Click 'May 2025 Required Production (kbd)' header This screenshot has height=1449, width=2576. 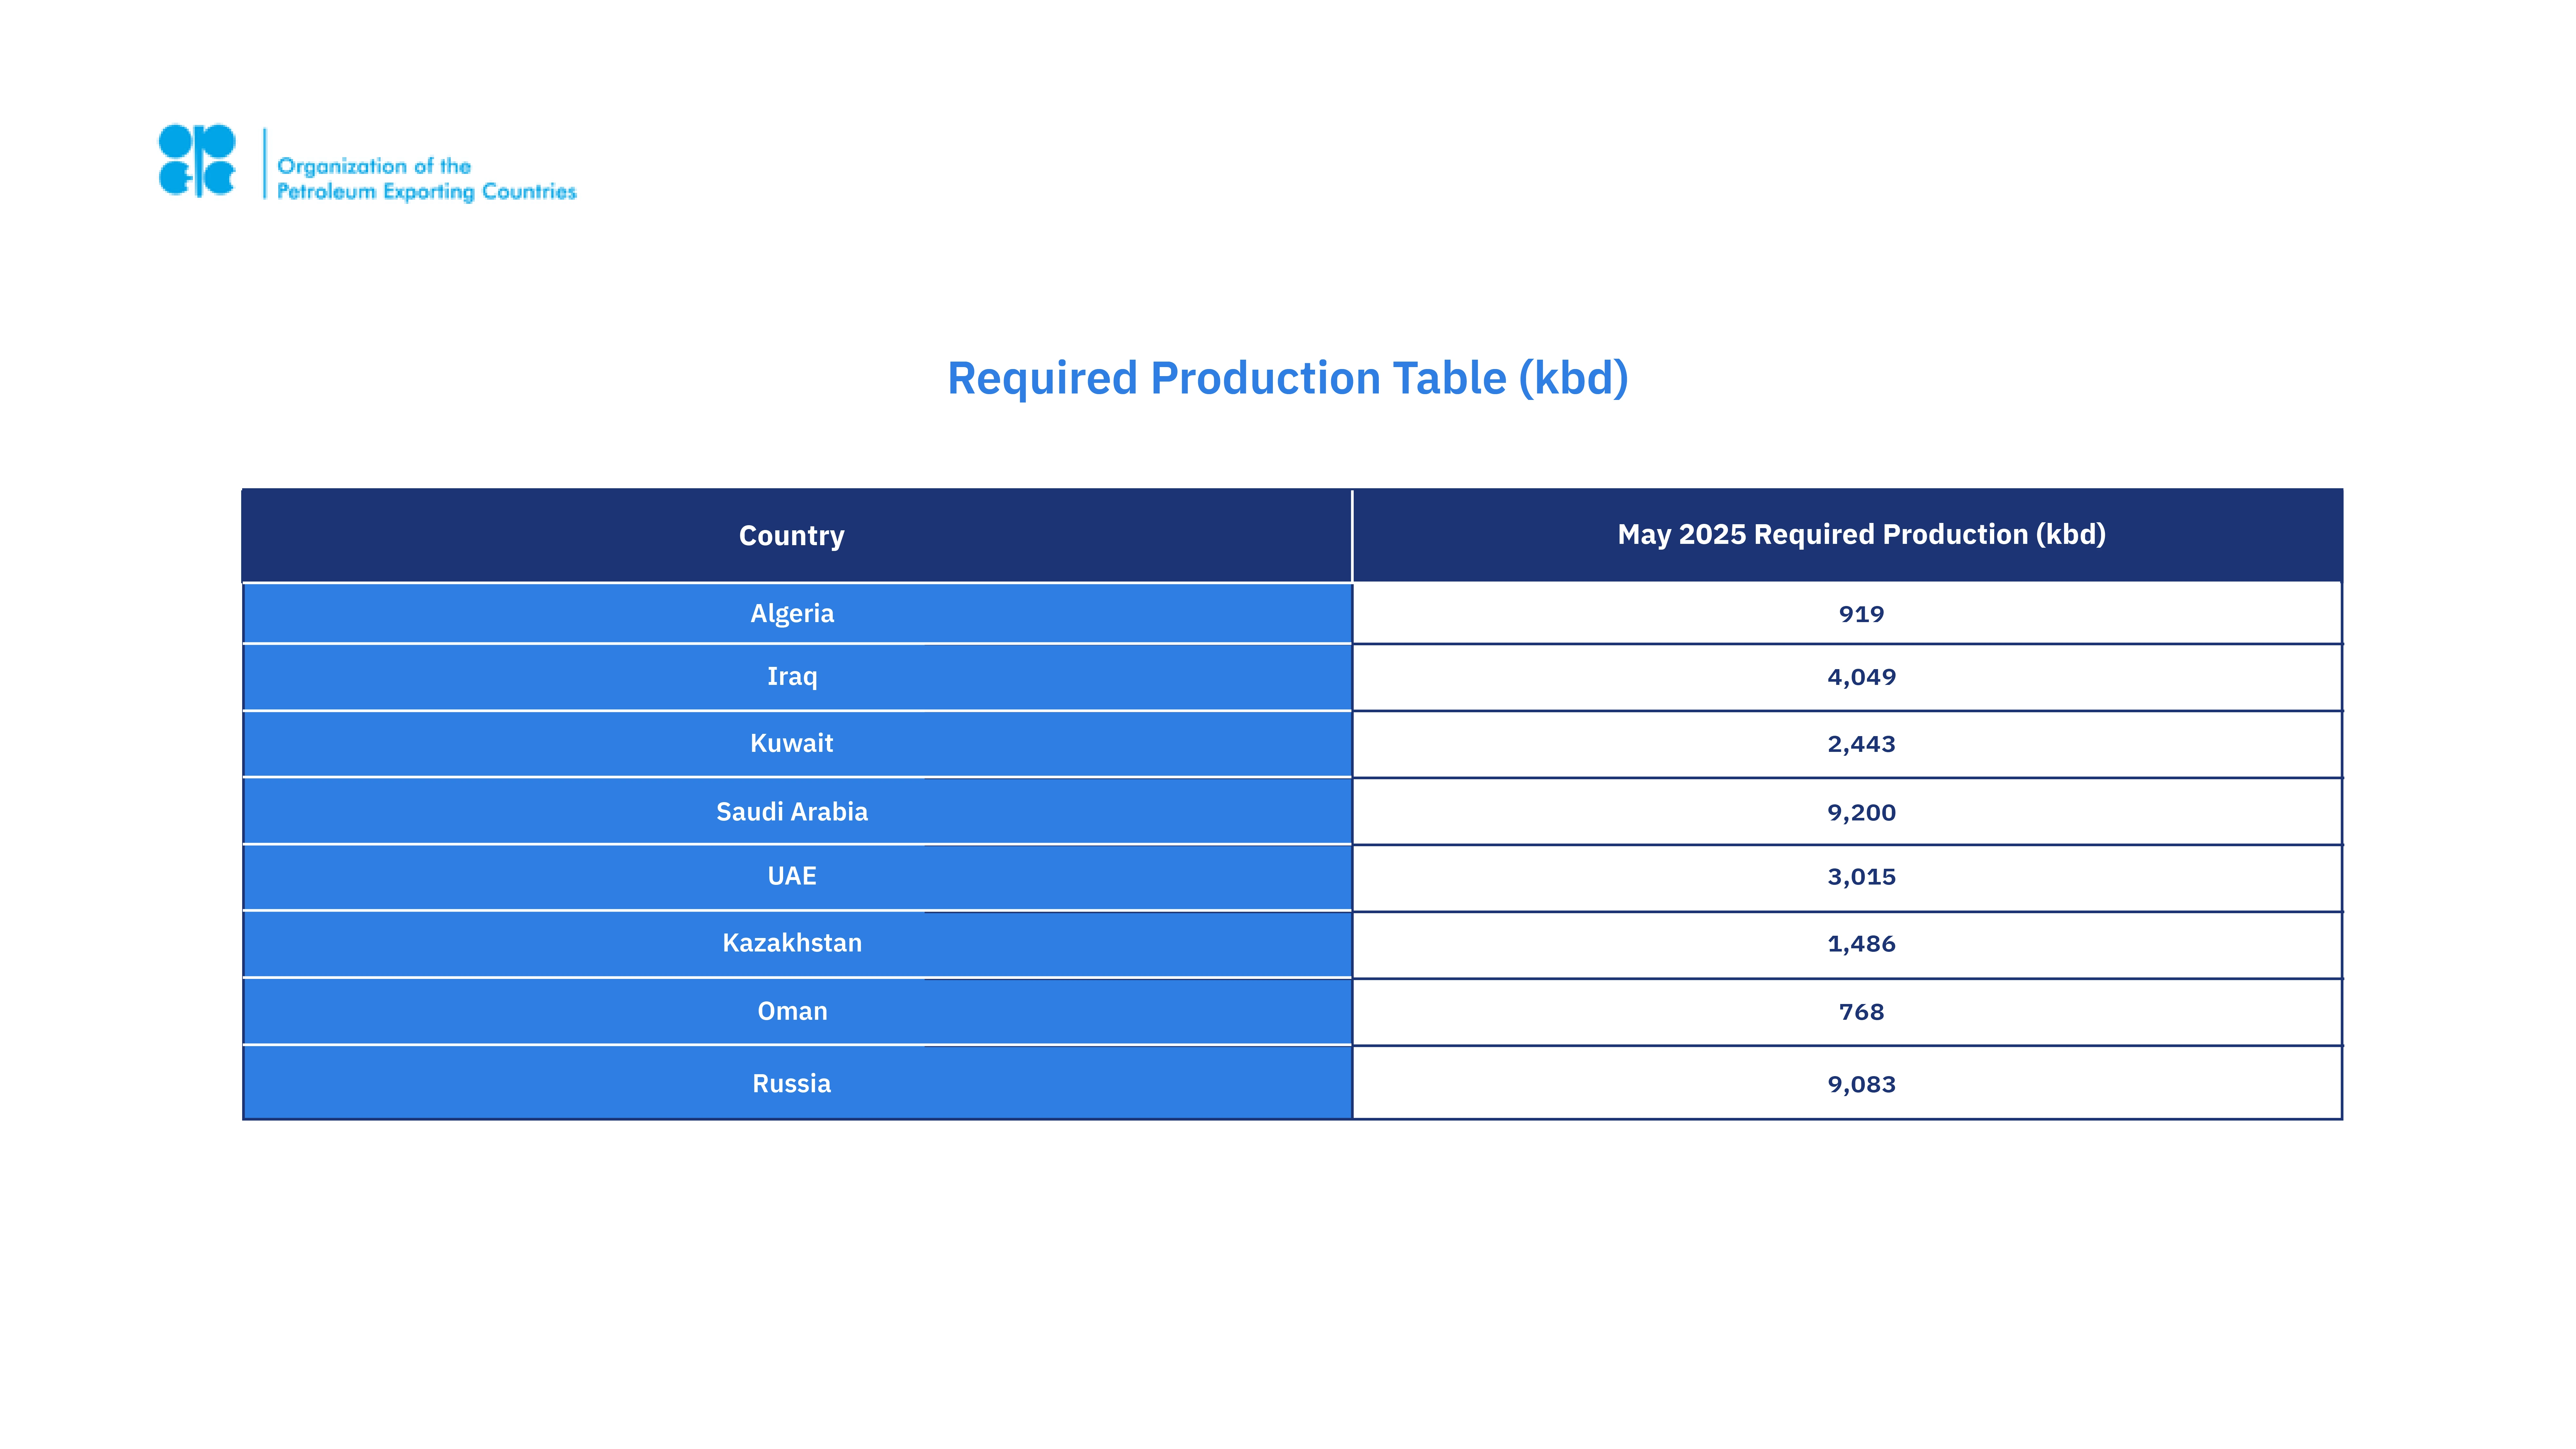[1847, 535]
